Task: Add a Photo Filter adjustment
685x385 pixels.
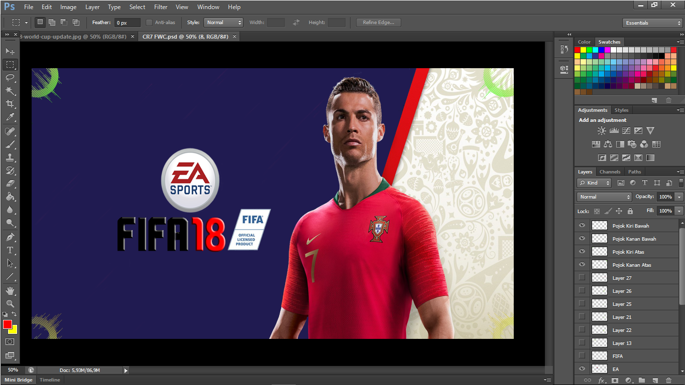Action: [x=632, y=144]
